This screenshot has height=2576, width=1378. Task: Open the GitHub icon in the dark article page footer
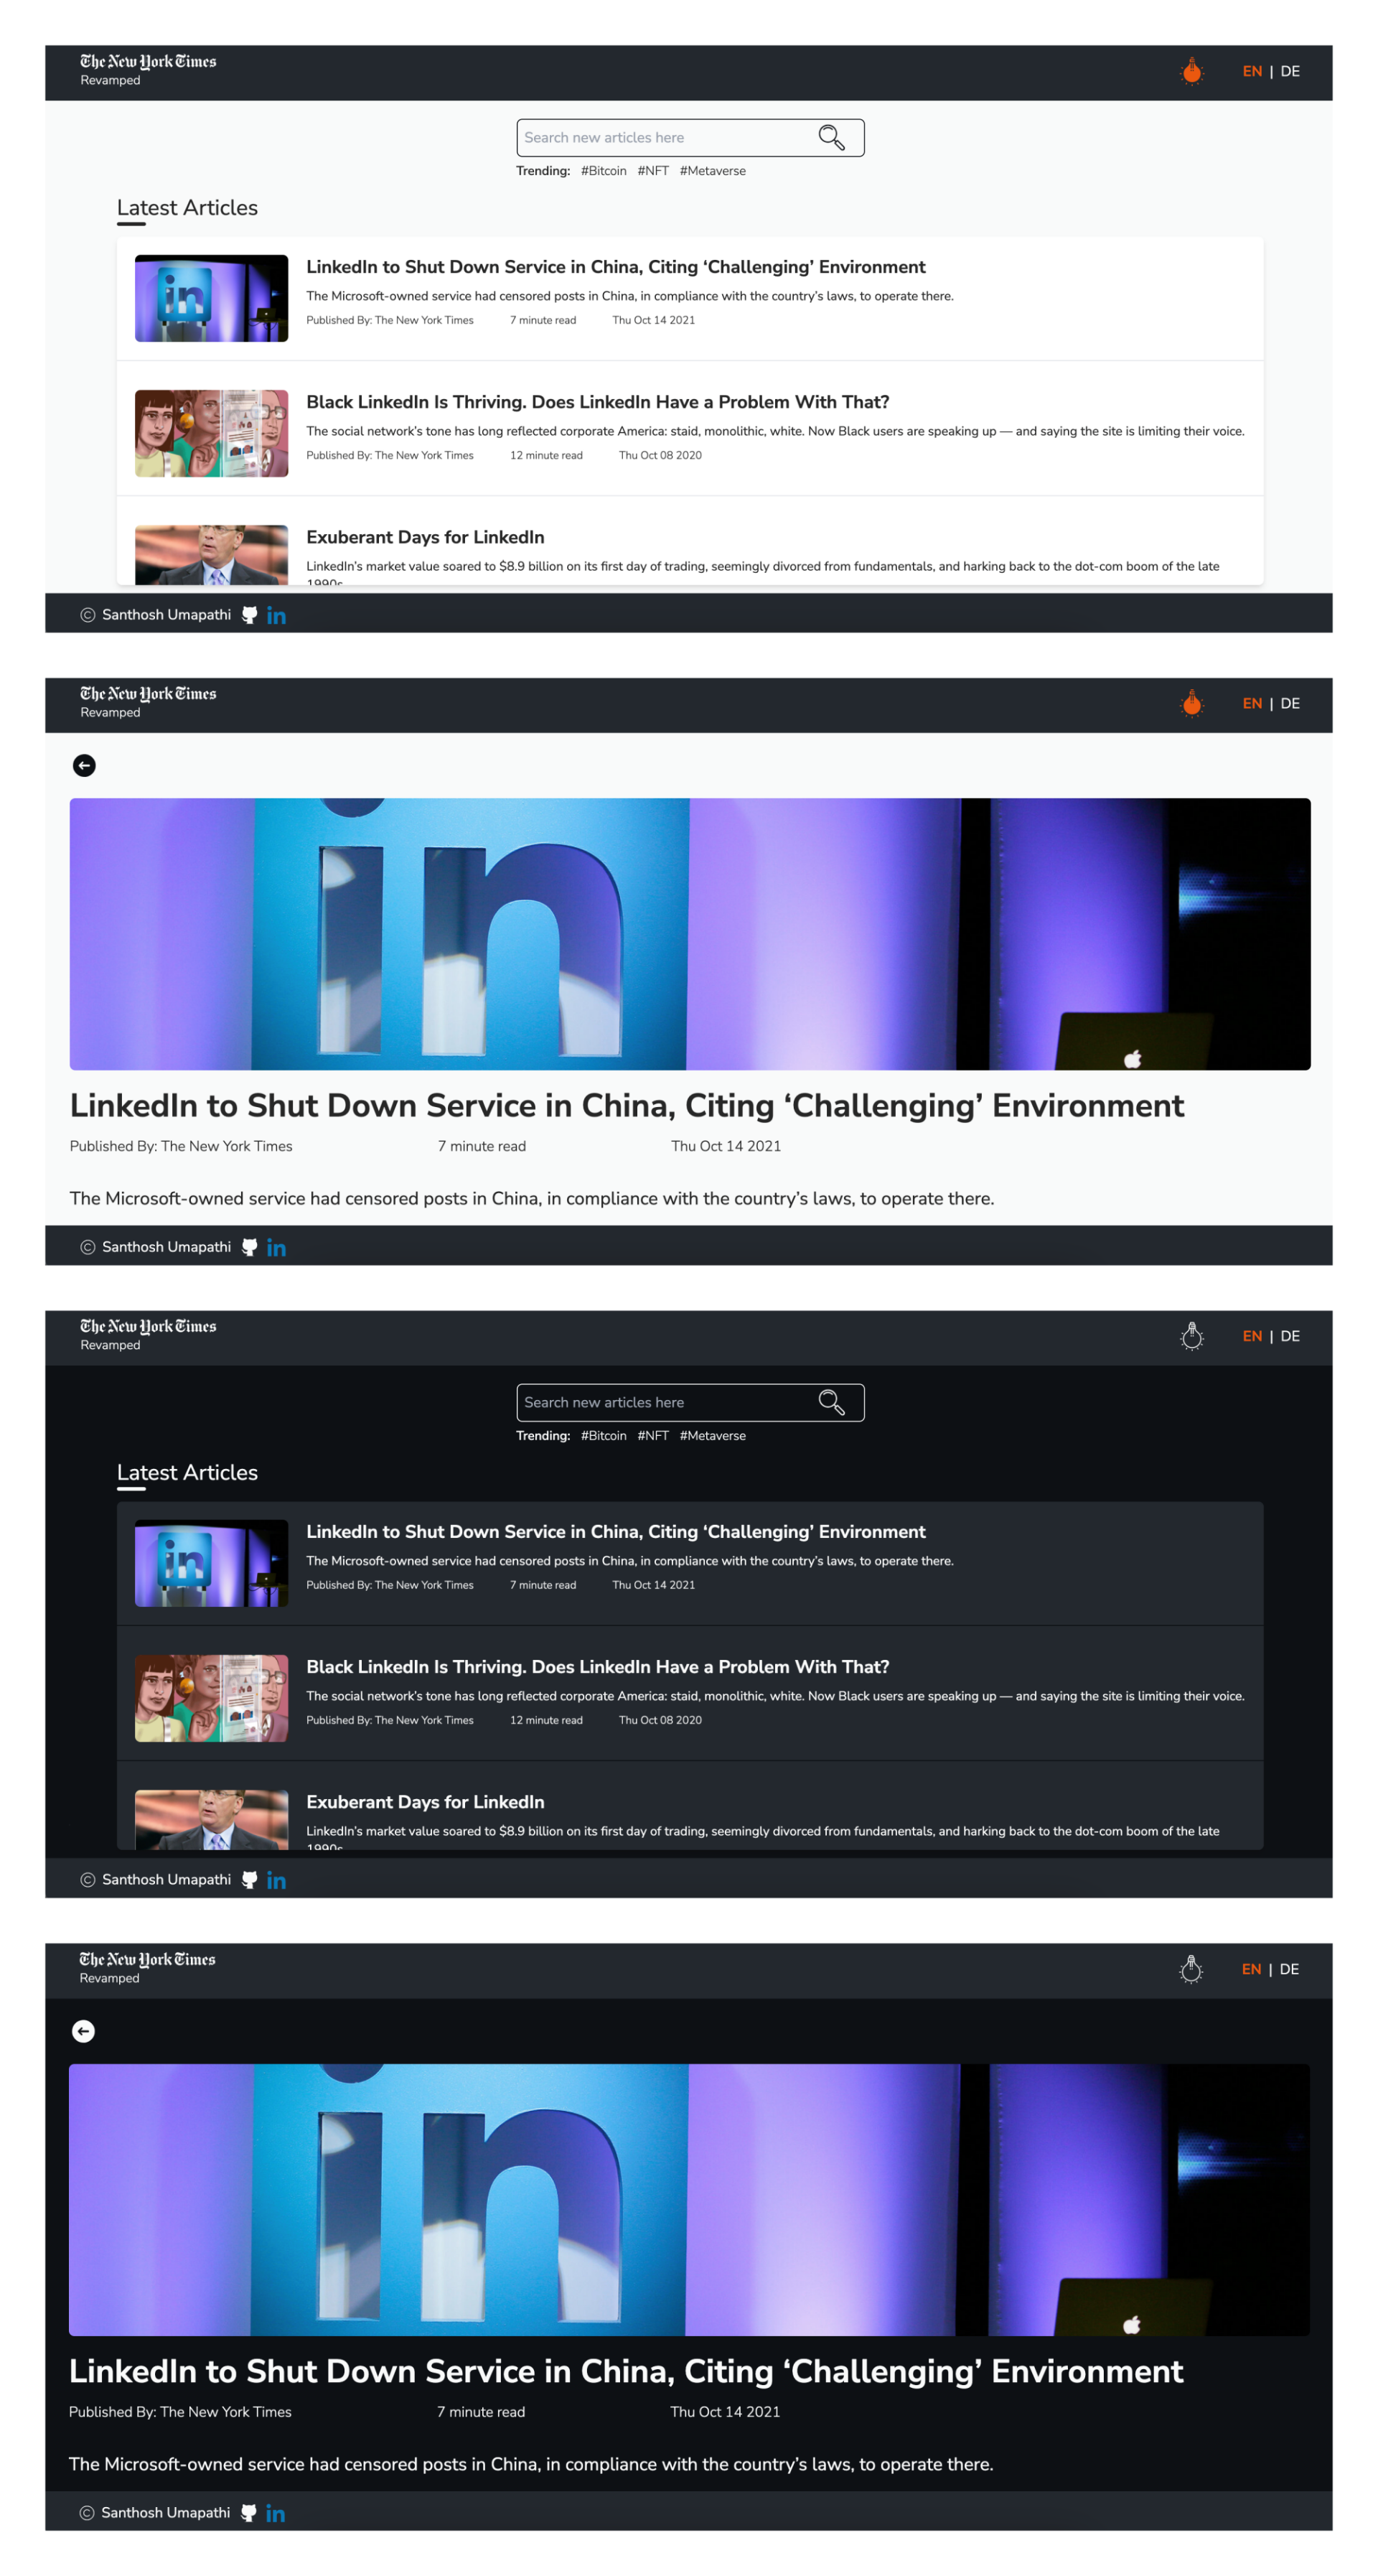pos(249,2512)
